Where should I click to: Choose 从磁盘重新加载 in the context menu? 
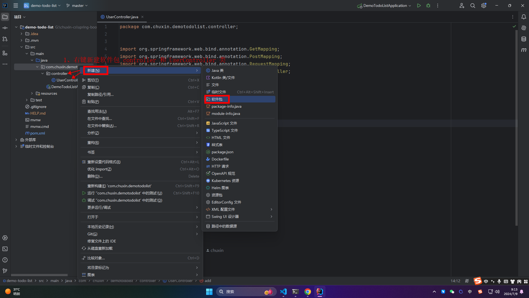point(141,248)
